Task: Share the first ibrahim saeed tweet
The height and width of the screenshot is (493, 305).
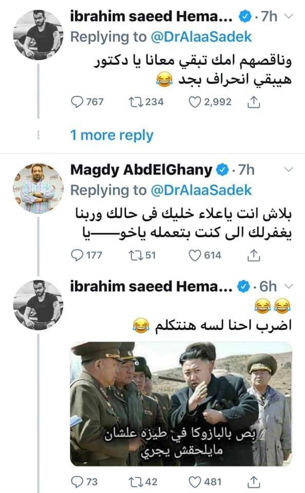Action: [254, 102]
